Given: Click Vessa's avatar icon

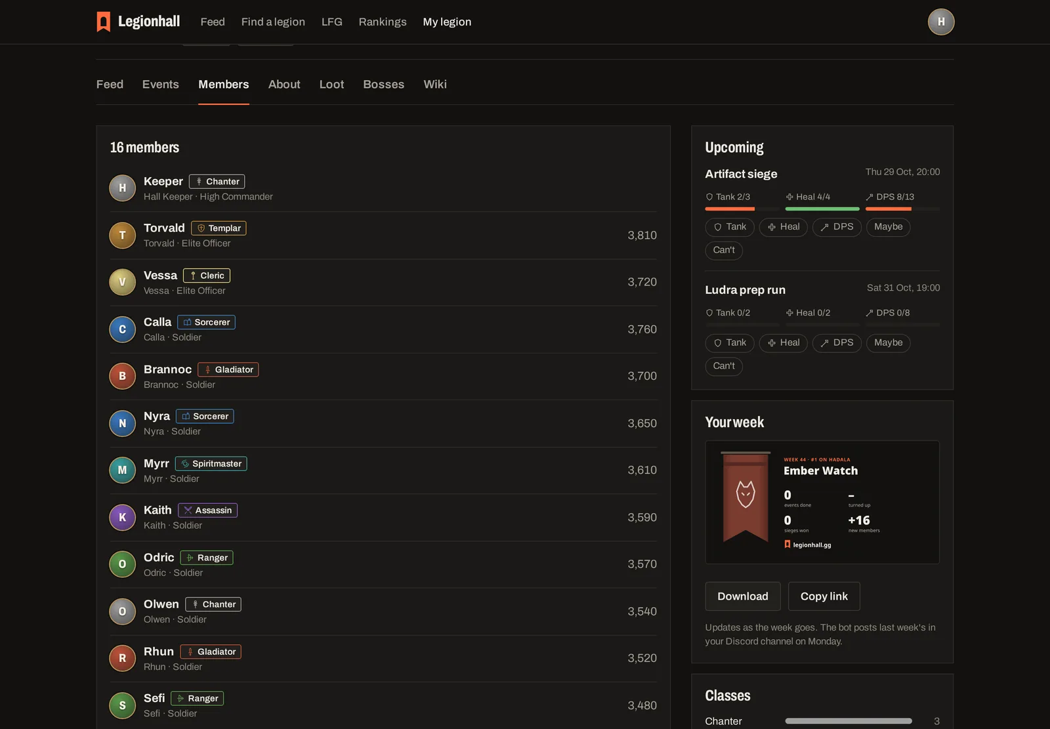Looking at the screenshot, I should (x=122, y=282).
